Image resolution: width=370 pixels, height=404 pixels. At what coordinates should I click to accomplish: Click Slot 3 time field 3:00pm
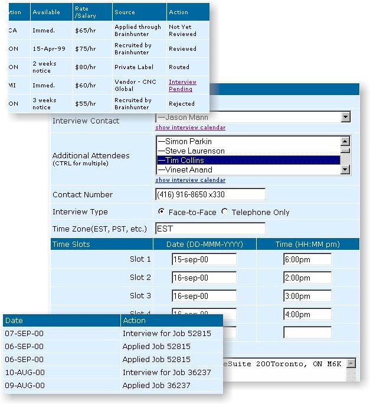[307, 296]
